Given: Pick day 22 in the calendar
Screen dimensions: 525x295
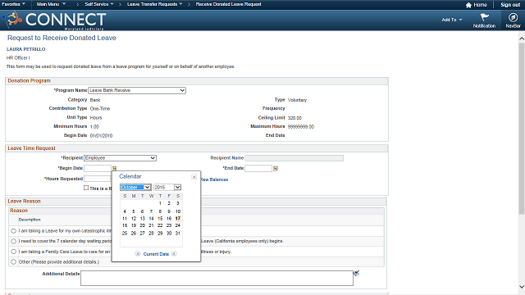Looking at the screenshot, I should coord(160,226).
